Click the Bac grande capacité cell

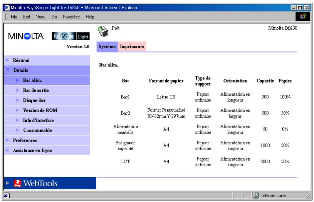[x=125, y=146]
